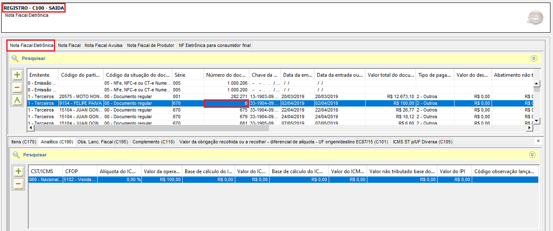Image resolution: width=553 pixels, height=231 pixels.
Task: Sort by the Data da emissão column header
Action: tap(298, 75)
